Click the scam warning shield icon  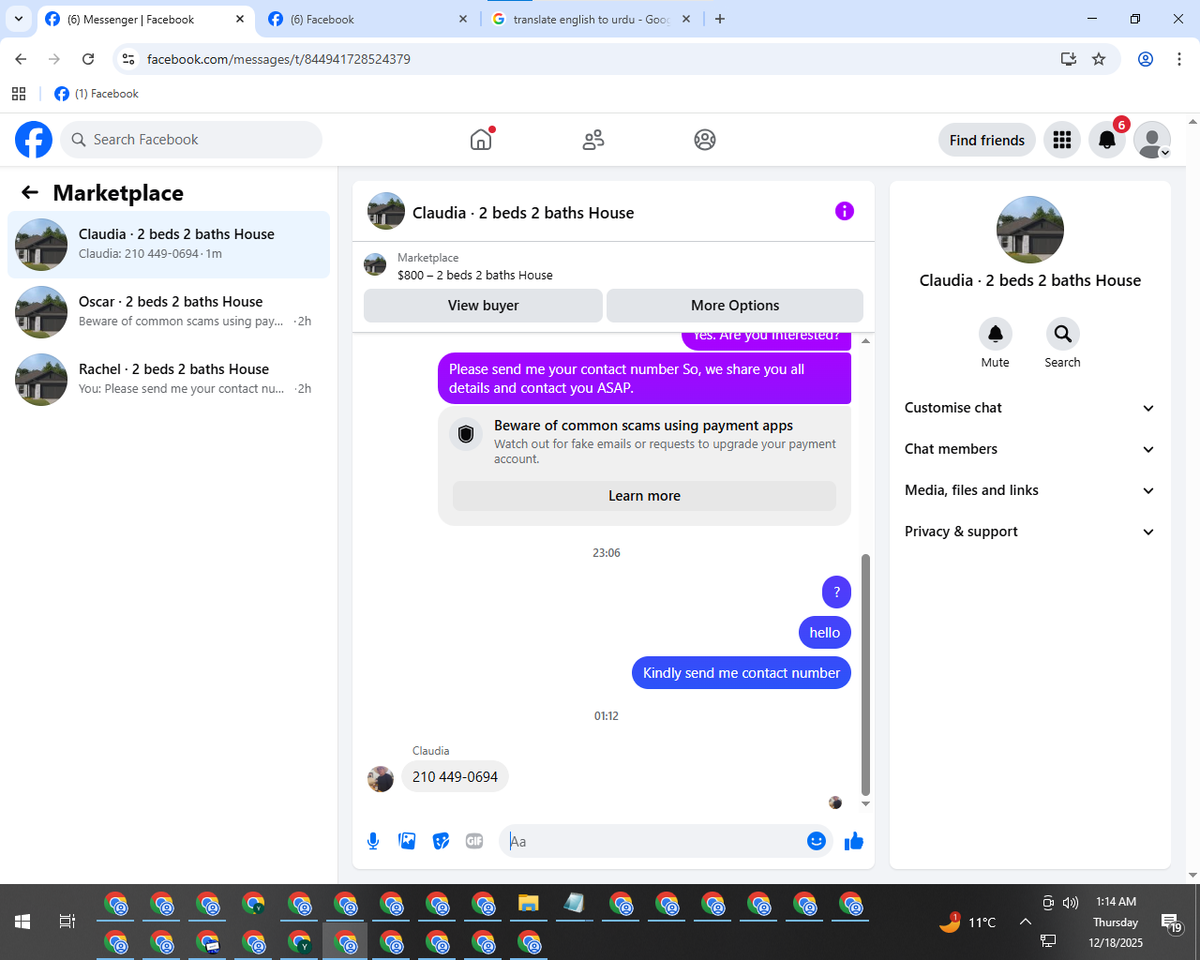466,434
